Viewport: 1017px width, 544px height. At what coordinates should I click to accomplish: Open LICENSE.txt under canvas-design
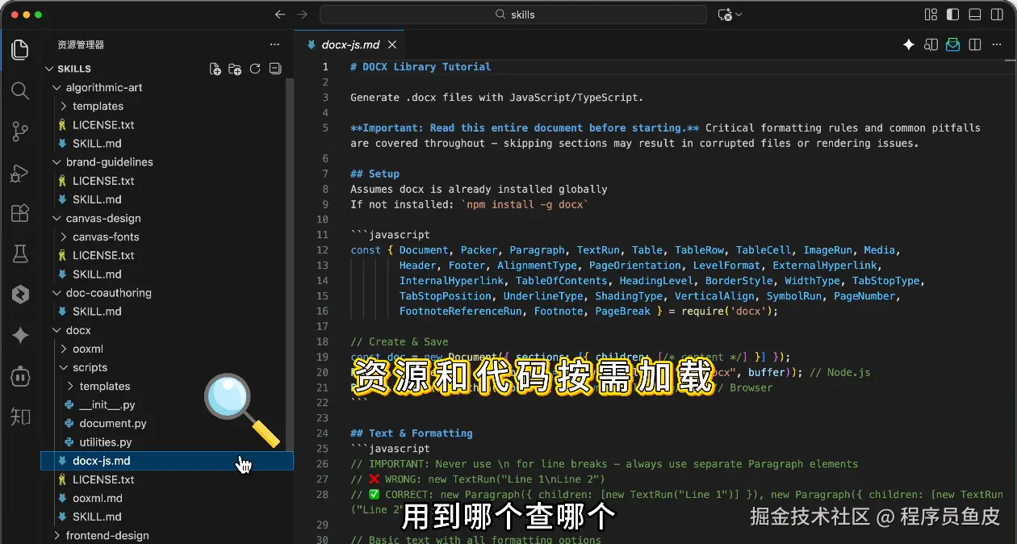[103, 255]
